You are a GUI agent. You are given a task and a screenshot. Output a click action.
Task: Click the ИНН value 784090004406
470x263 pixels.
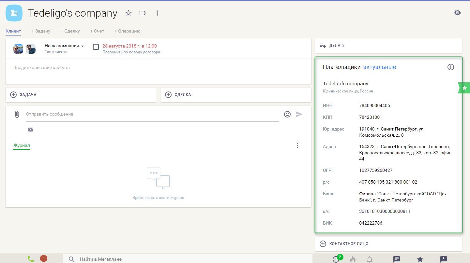[x=374, y=105]
